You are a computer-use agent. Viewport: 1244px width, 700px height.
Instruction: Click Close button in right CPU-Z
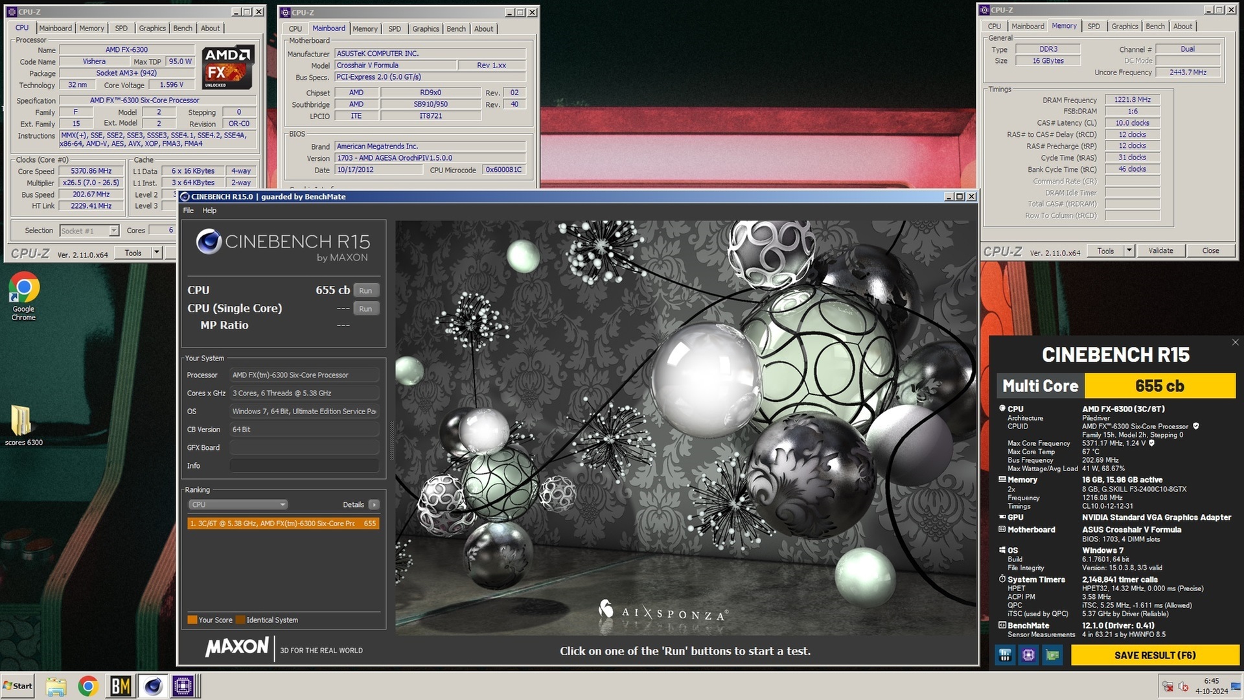point(1210,251)
